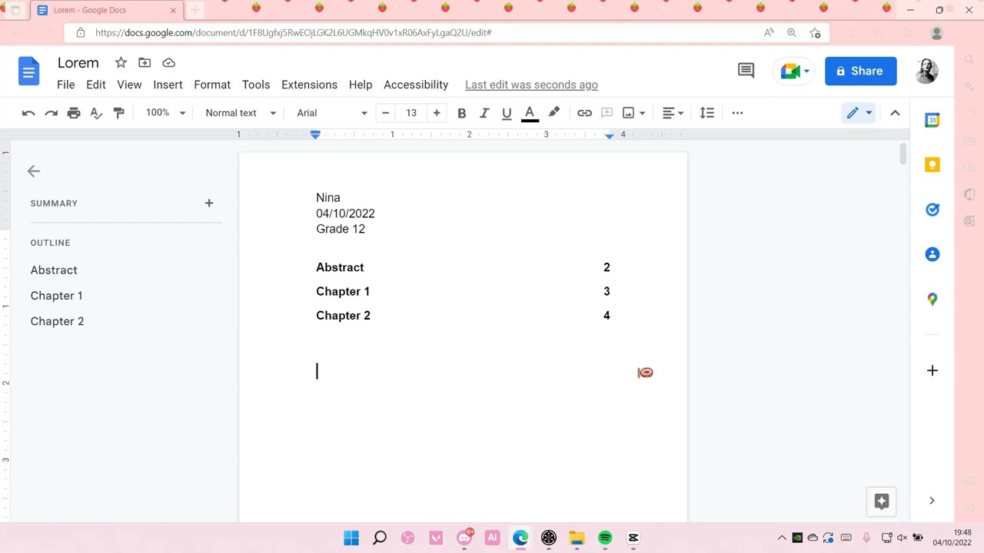984x553 pixels.
Task: Open the zoom 100% dropdown
Action: [165, 113]
